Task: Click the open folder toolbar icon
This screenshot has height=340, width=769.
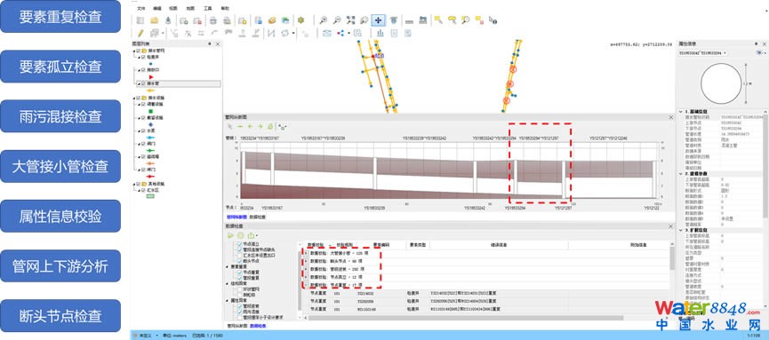Action: 154,20
